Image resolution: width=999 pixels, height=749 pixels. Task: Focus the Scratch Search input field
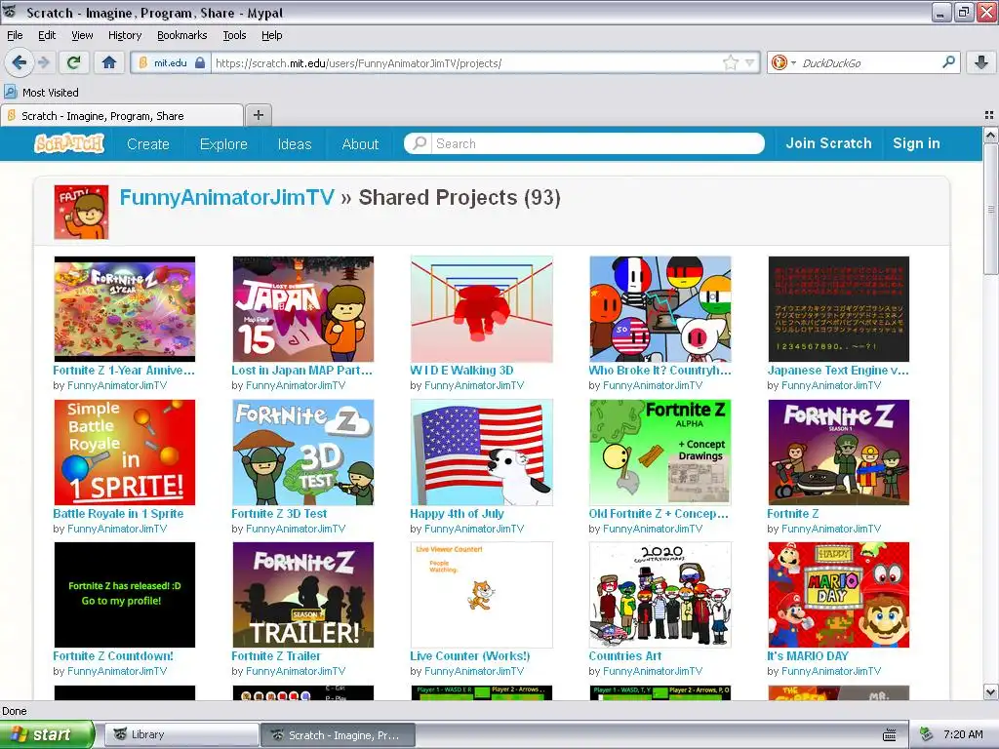pyautogui.click(x=597, y=143)
